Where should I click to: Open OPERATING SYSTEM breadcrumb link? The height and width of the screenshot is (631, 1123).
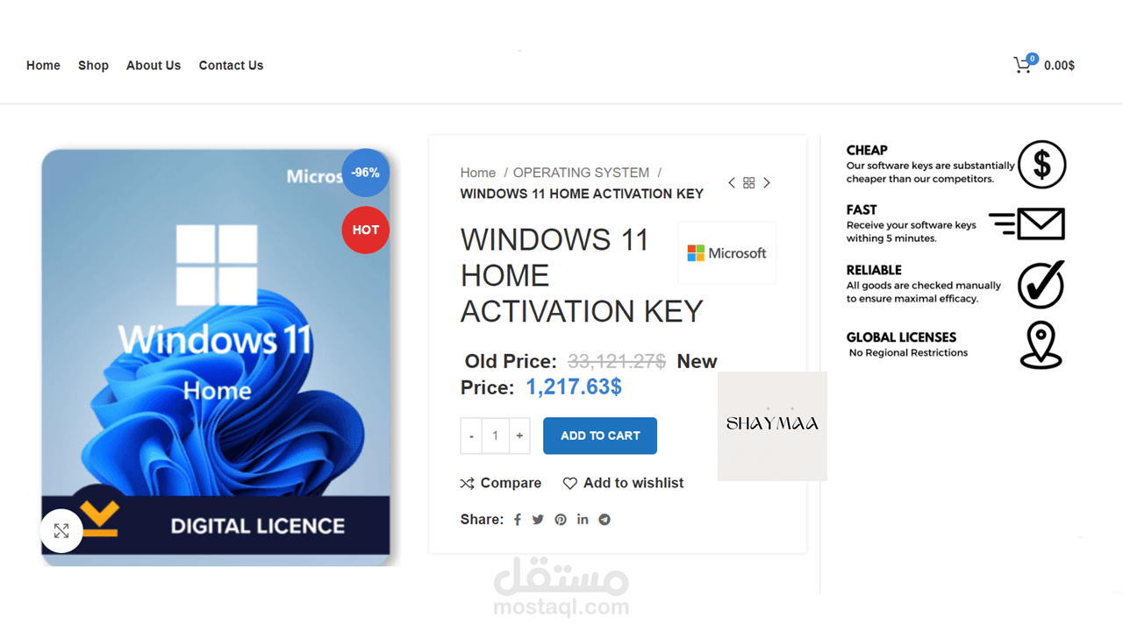[x=582, y=173]
